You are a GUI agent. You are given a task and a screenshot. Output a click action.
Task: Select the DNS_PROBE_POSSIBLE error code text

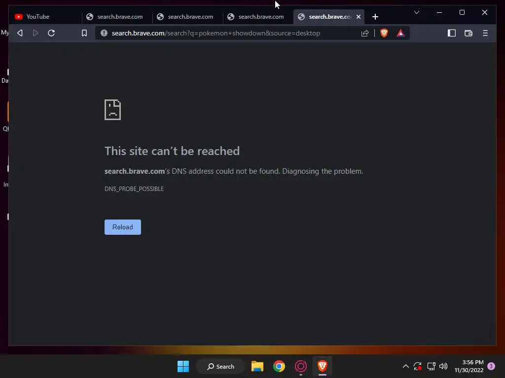pos(134,189)
